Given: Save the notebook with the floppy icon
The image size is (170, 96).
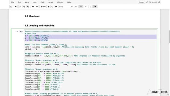Looking at the screenshot, I should coord(11,7).
